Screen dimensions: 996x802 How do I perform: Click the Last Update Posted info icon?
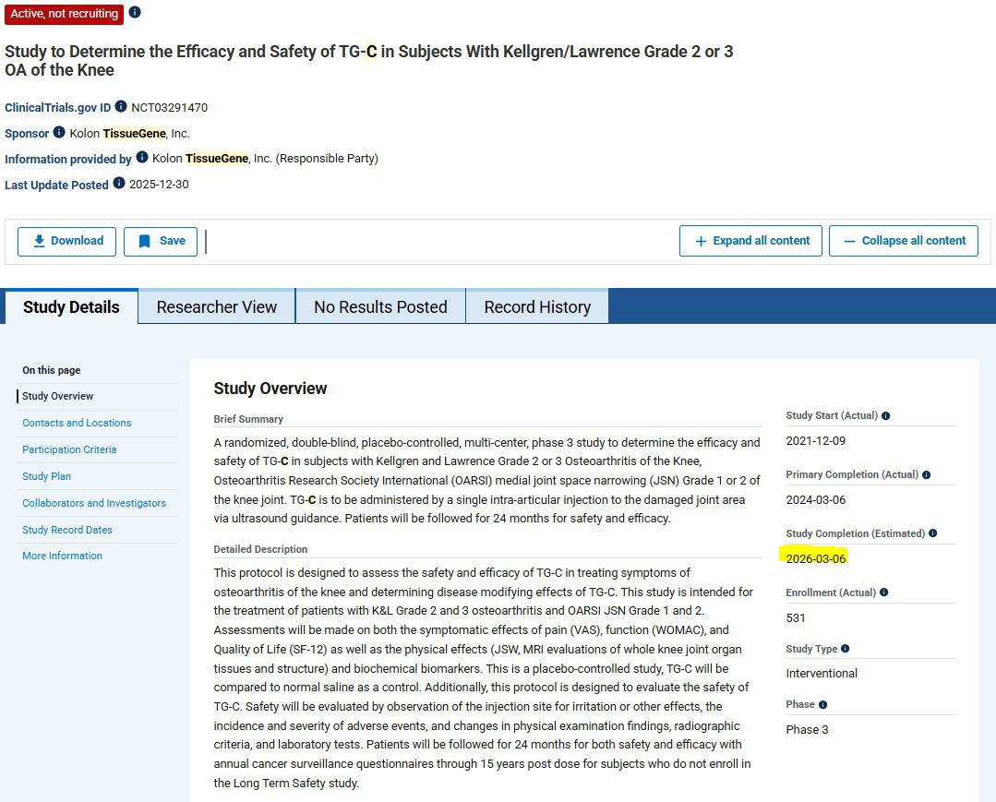point(119,184)
